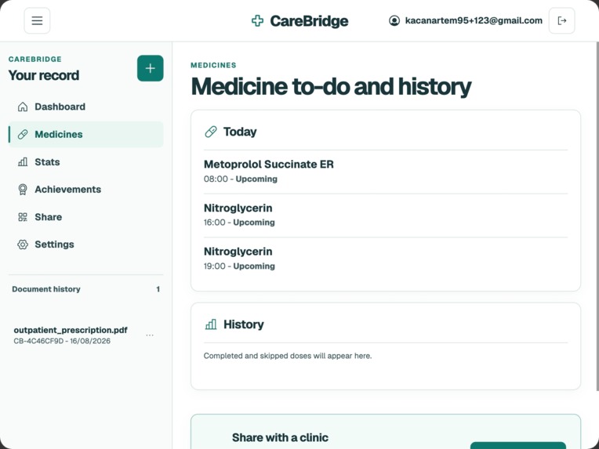Navigate to the Share page
Image resolution: width=599 pixels, height=449 pixels.
pyautogui.click(x=86, y=217)
